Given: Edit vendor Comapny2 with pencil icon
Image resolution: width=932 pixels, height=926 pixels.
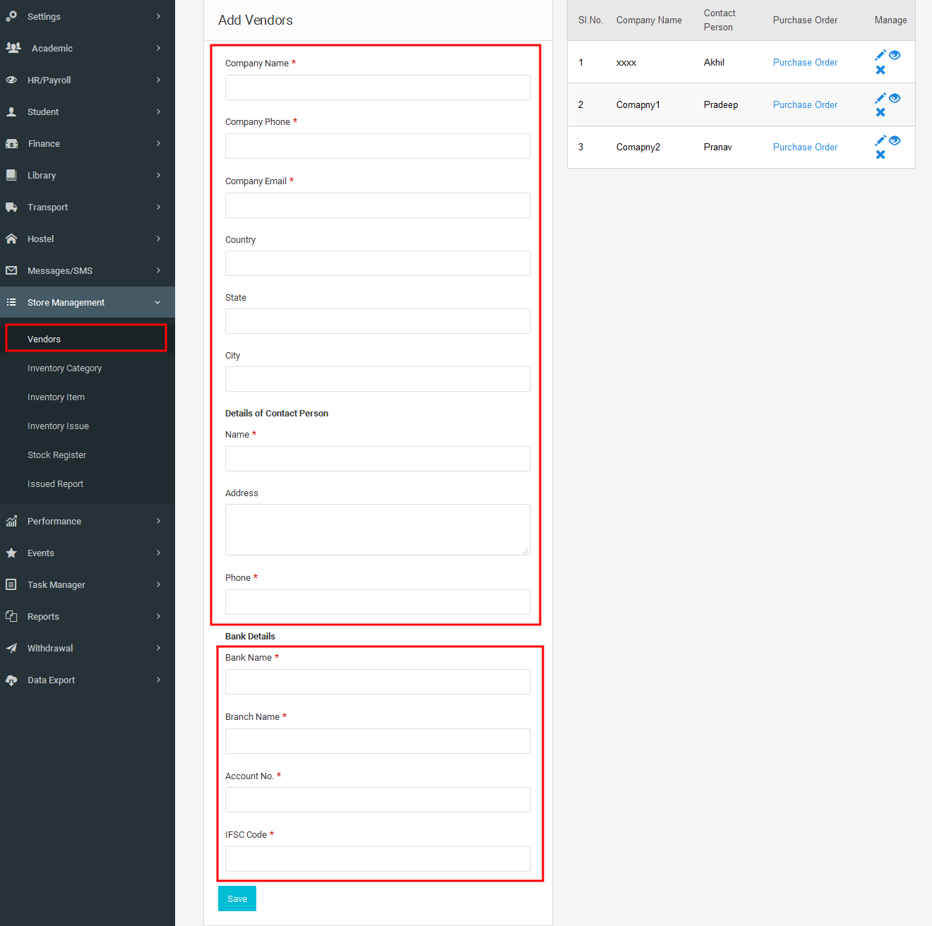Looking at the screenshot, I should [x=880, y=140].
